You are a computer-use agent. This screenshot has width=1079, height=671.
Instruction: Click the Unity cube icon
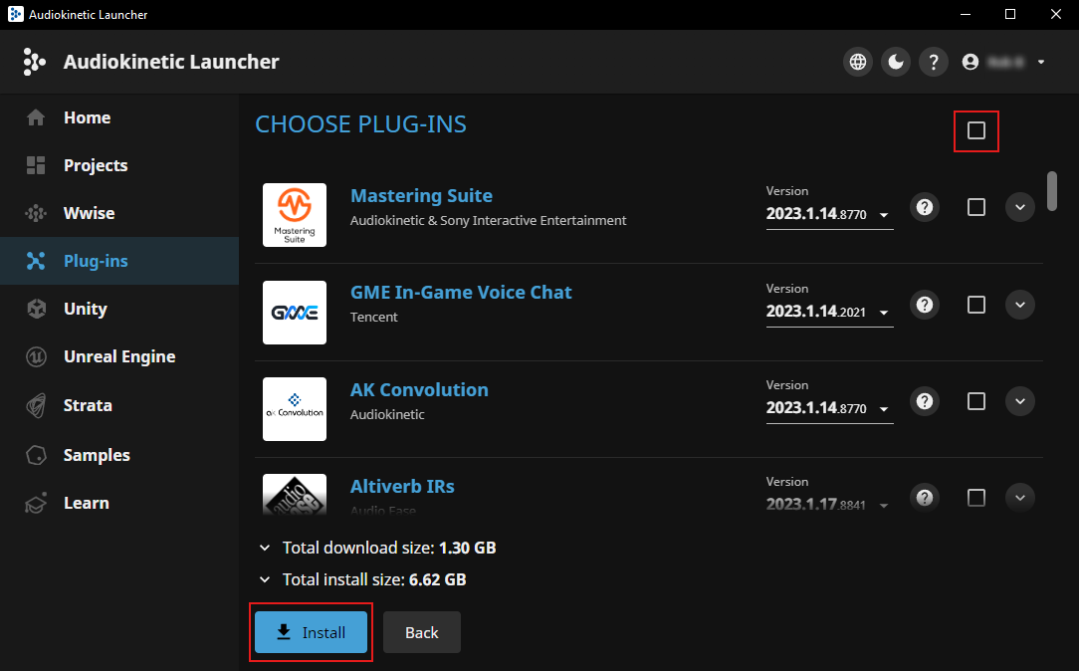(36, 309)
